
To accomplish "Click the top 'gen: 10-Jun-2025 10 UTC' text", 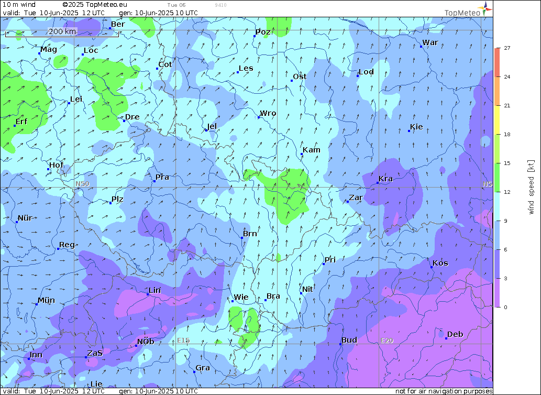I will (158, 13).
